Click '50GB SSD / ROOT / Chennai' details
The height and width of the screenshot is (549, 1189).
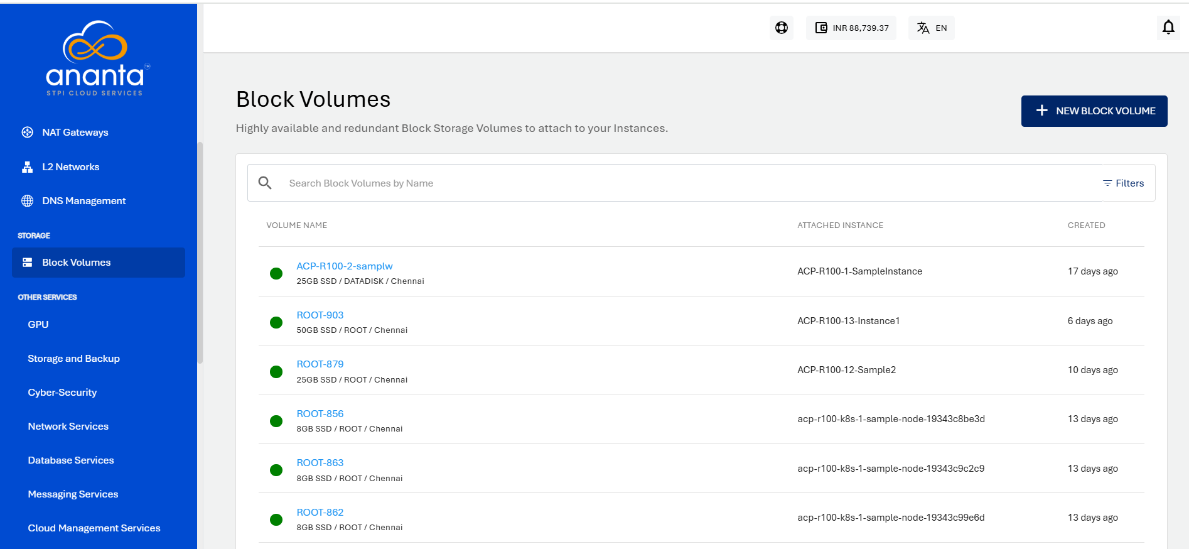click(352, 330)
